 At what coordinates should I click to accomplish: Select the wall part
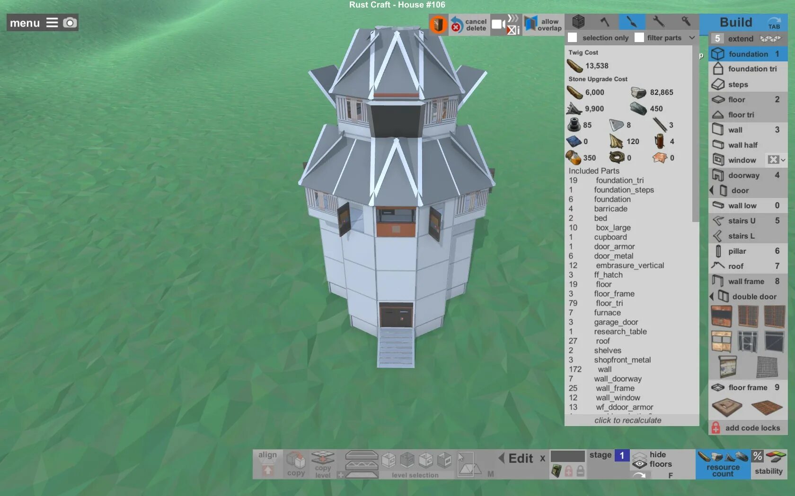click(x=748, y=130)
